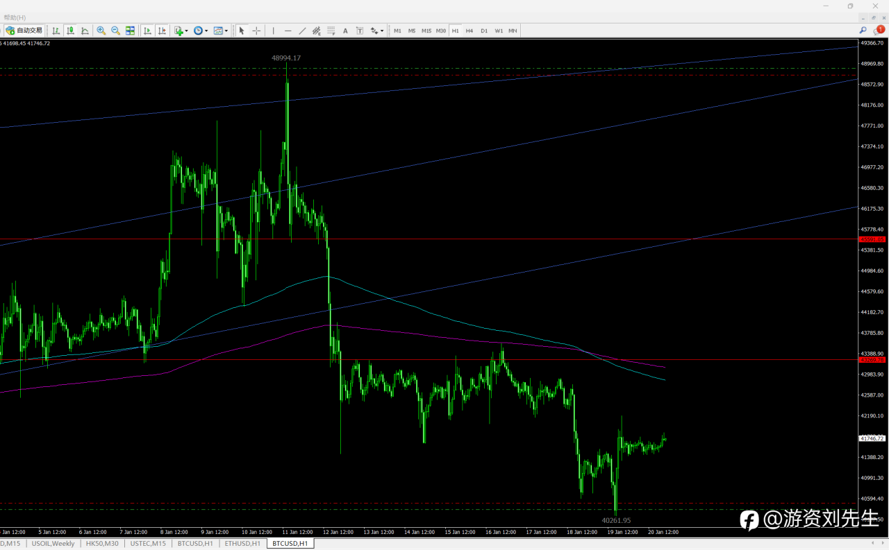Open the indicators list dropdown
Viewport: 889px width, 550px height.
click(181, 31)
